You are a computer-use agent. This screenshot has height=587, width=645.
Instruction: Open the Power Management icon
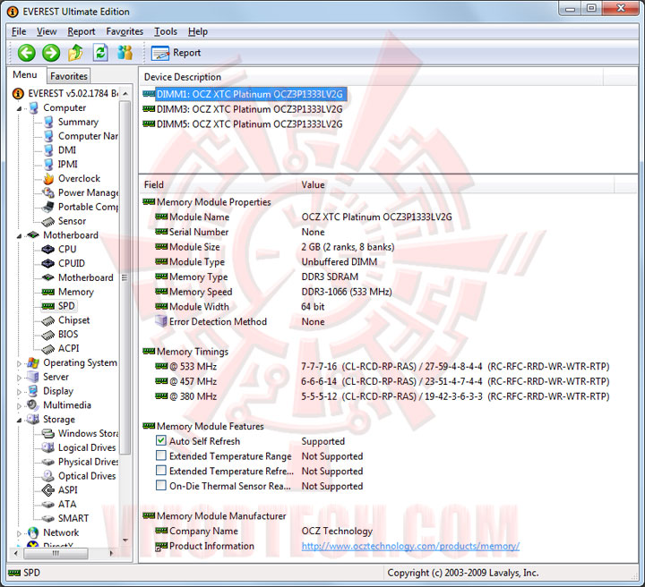click(48, 192)
